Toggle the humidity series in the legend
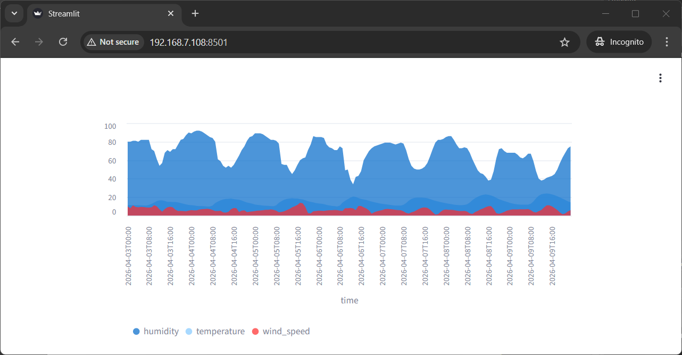 156,331
